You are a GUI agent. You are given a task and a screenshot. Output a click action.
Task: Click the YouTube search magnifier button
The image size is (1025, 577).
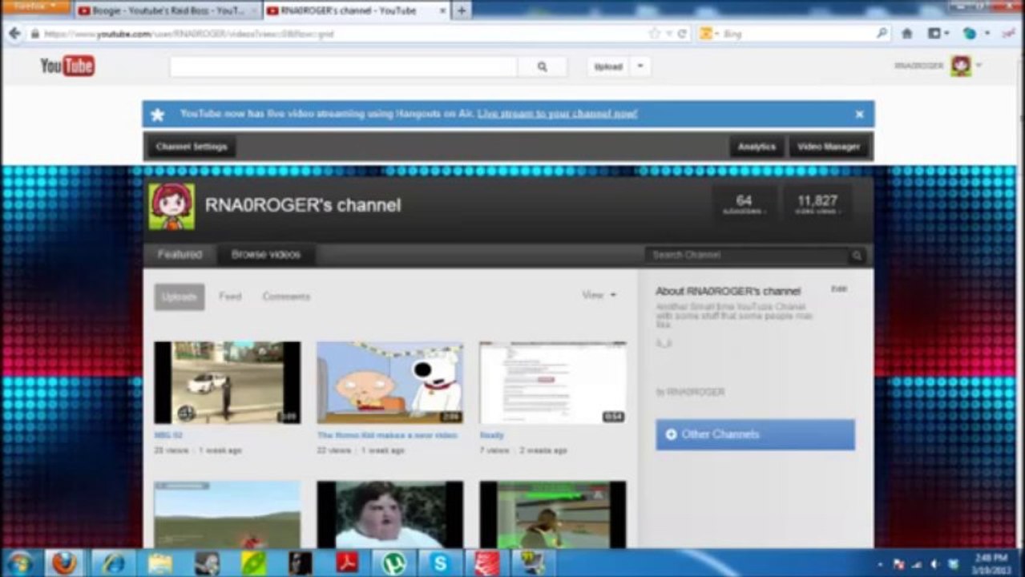(x=542, y=67)
